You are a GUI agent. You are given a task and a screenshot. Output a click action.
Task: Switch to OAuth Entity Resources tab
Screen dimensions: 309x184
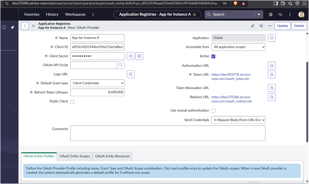(x=113, y=156)
